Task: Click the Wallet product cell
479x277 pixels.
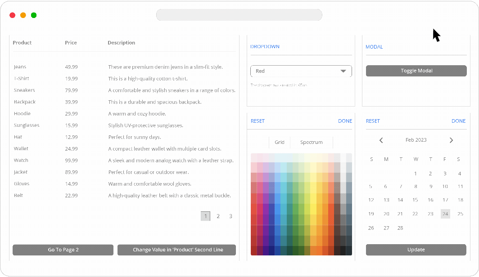Action: 21,148
